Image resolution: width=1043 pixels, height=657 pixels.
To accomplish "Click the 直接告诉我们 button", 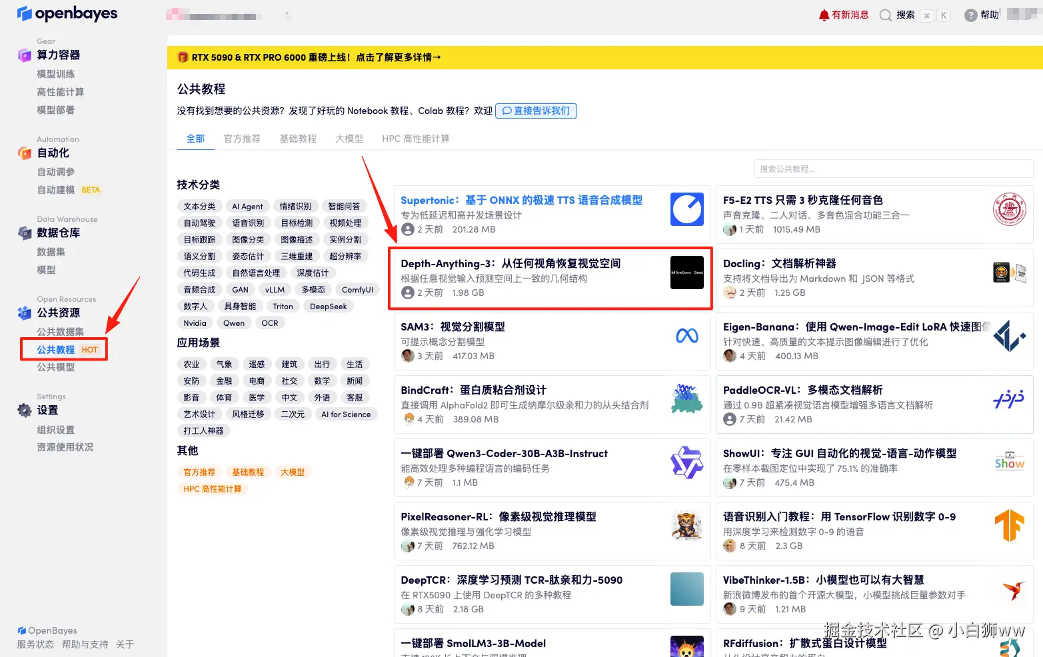I will [536, 111].
